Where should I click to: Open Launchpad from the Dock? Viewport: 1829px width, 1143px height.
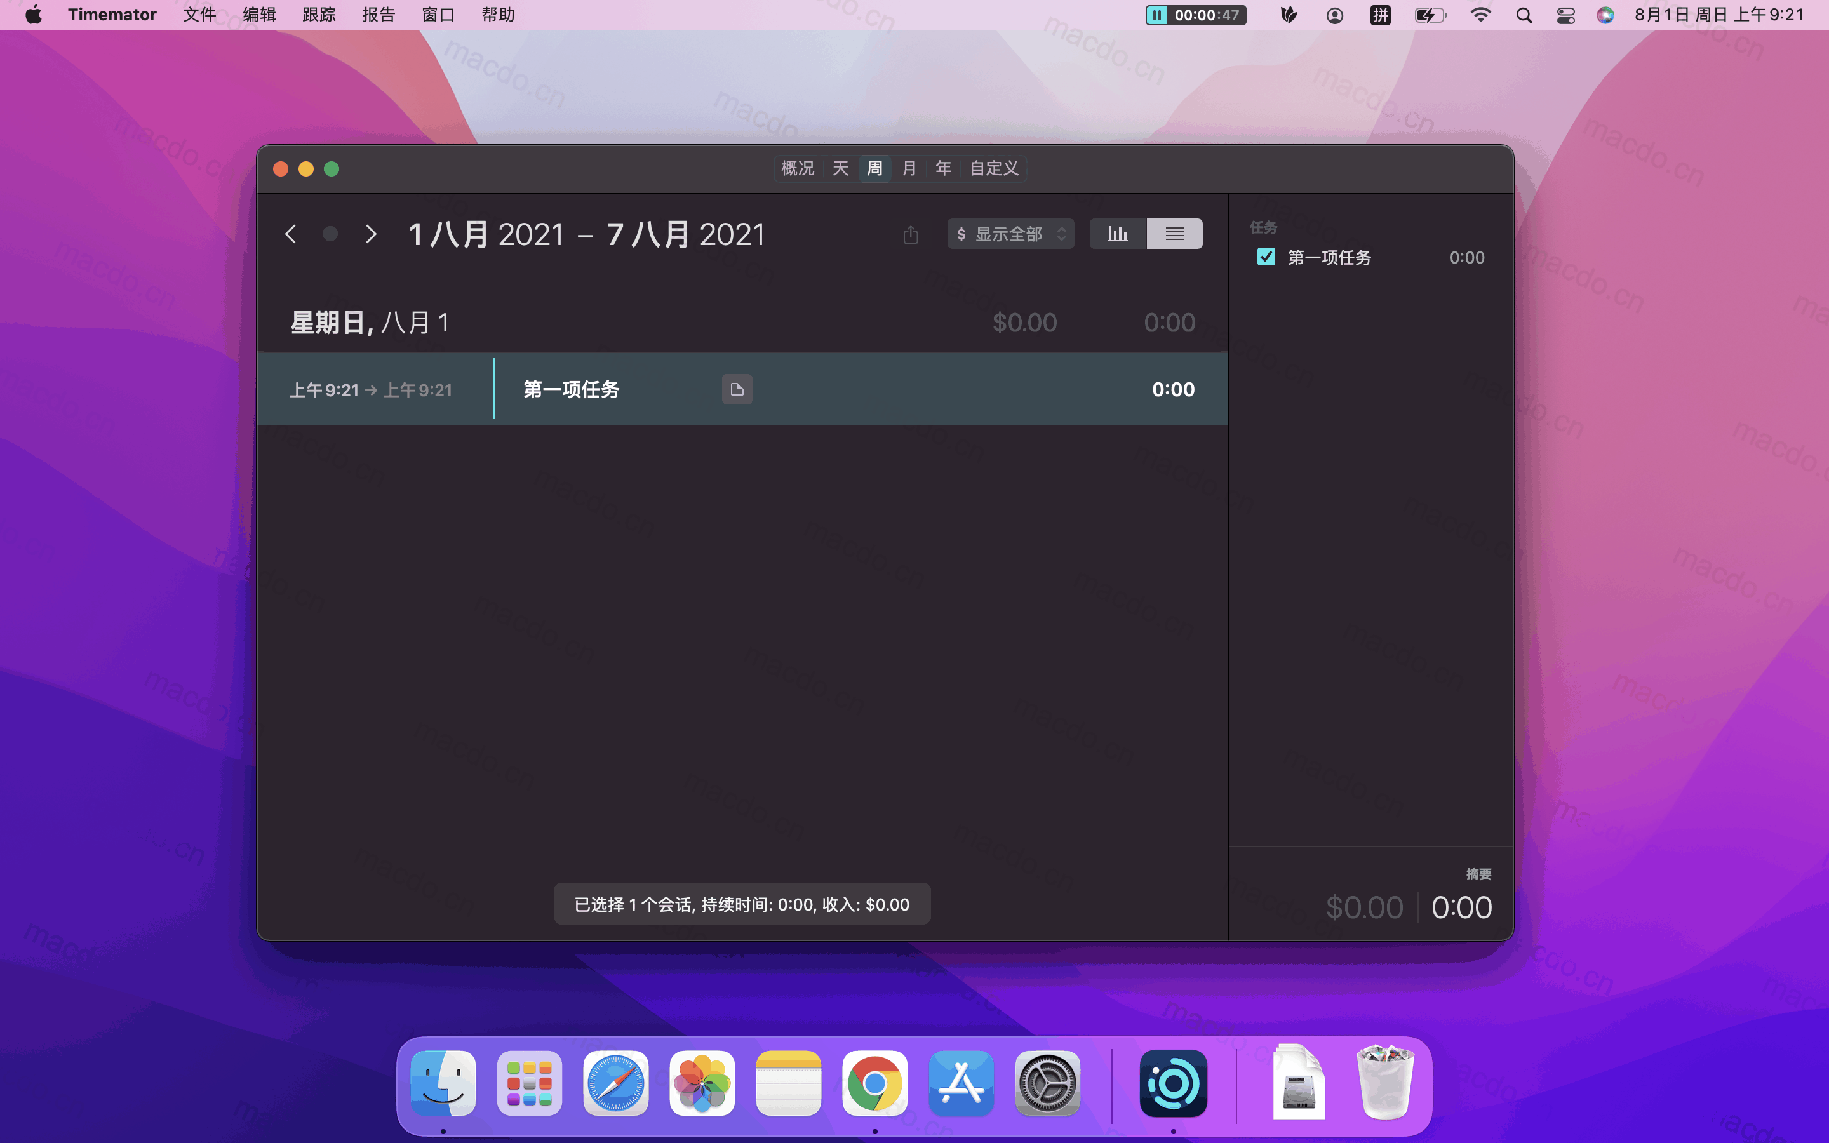(x=529, y=1083)
